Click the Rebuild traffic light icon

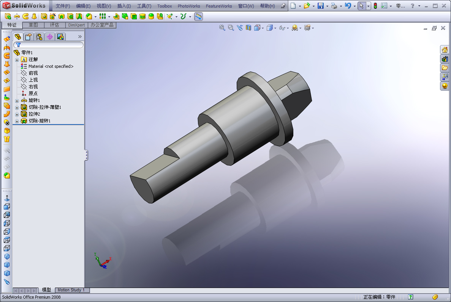click(375, 6)
